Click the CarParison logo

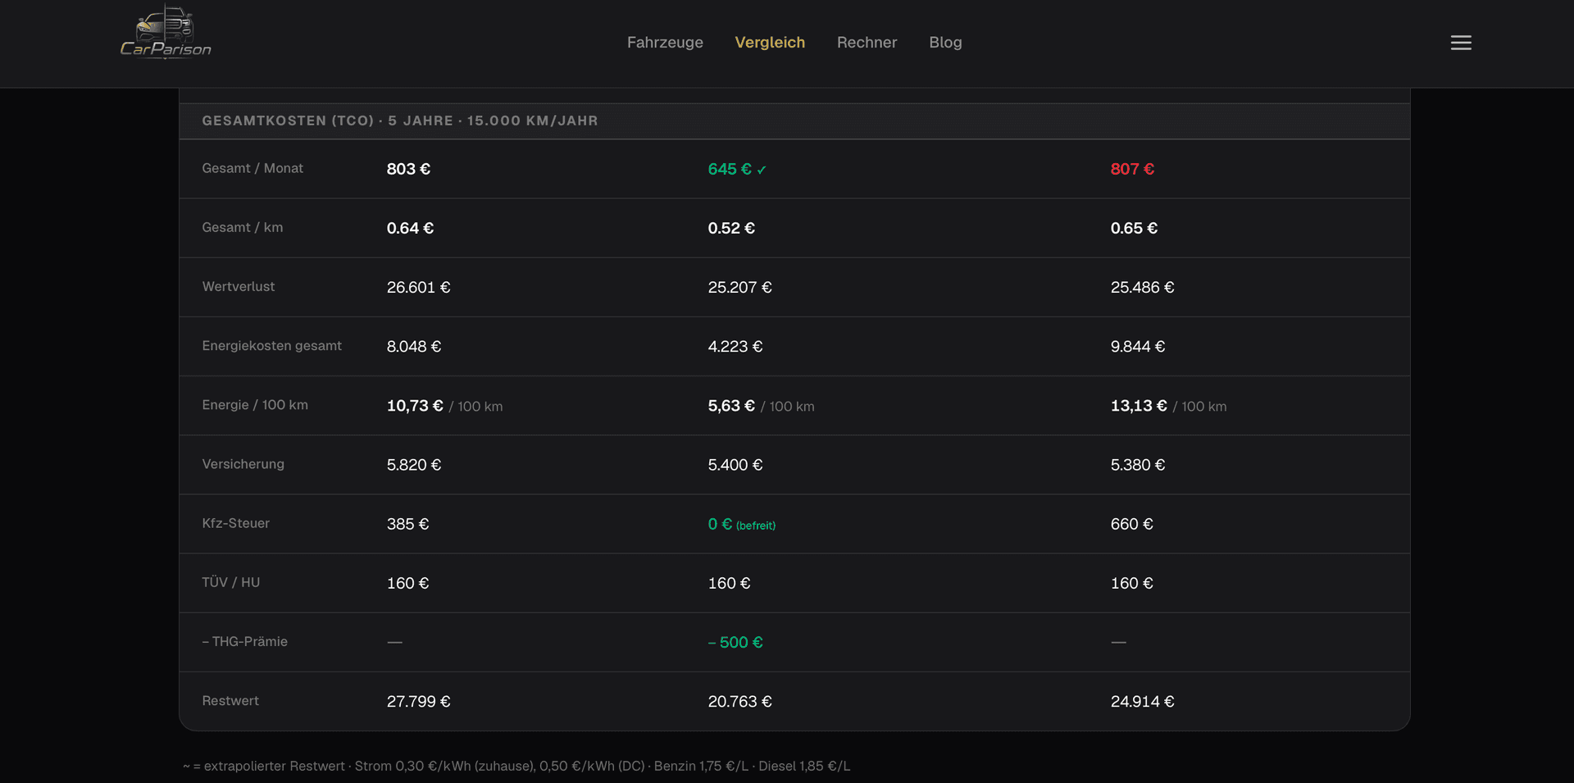(x=166, y=32)
